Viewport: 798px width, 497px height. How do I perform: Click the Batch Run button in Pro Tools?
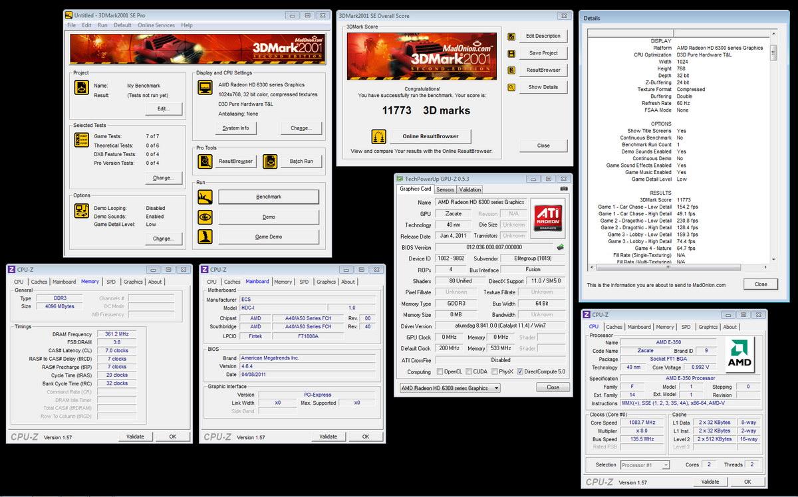pos(301,161)
